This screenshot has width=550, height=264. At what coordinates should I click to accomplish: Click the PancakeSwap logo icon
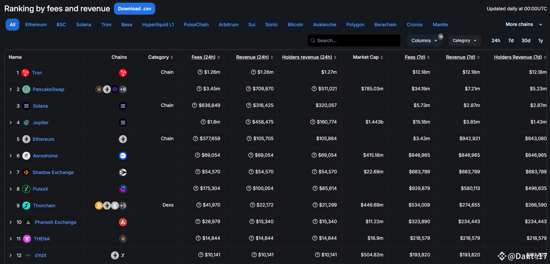coord(26,89)
